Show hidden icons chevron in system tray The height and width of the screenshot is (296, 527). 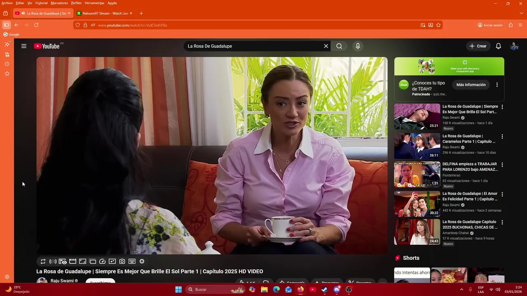point(462,289)
